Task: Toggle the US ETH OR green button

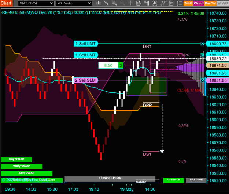Action: (174, 180)
